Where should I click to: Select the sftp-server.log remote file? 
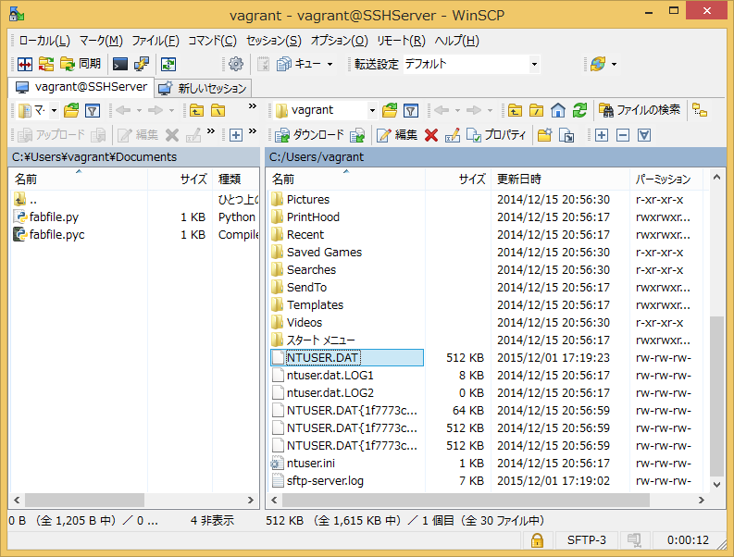[325, 481]
